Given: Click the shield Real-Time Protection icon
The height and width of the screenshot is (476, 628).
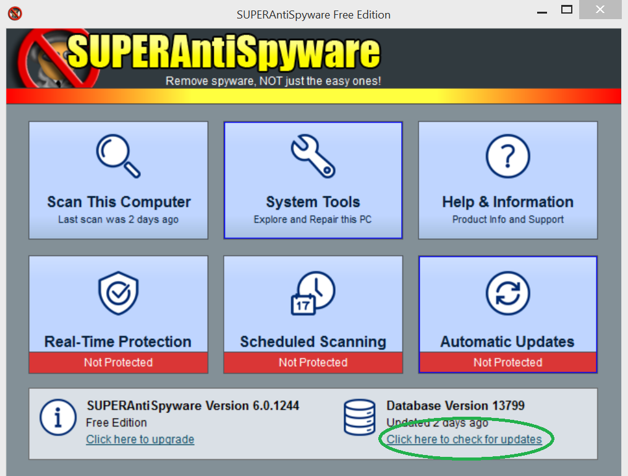Looking at the screenshot, I should click(x=118, y=293).
